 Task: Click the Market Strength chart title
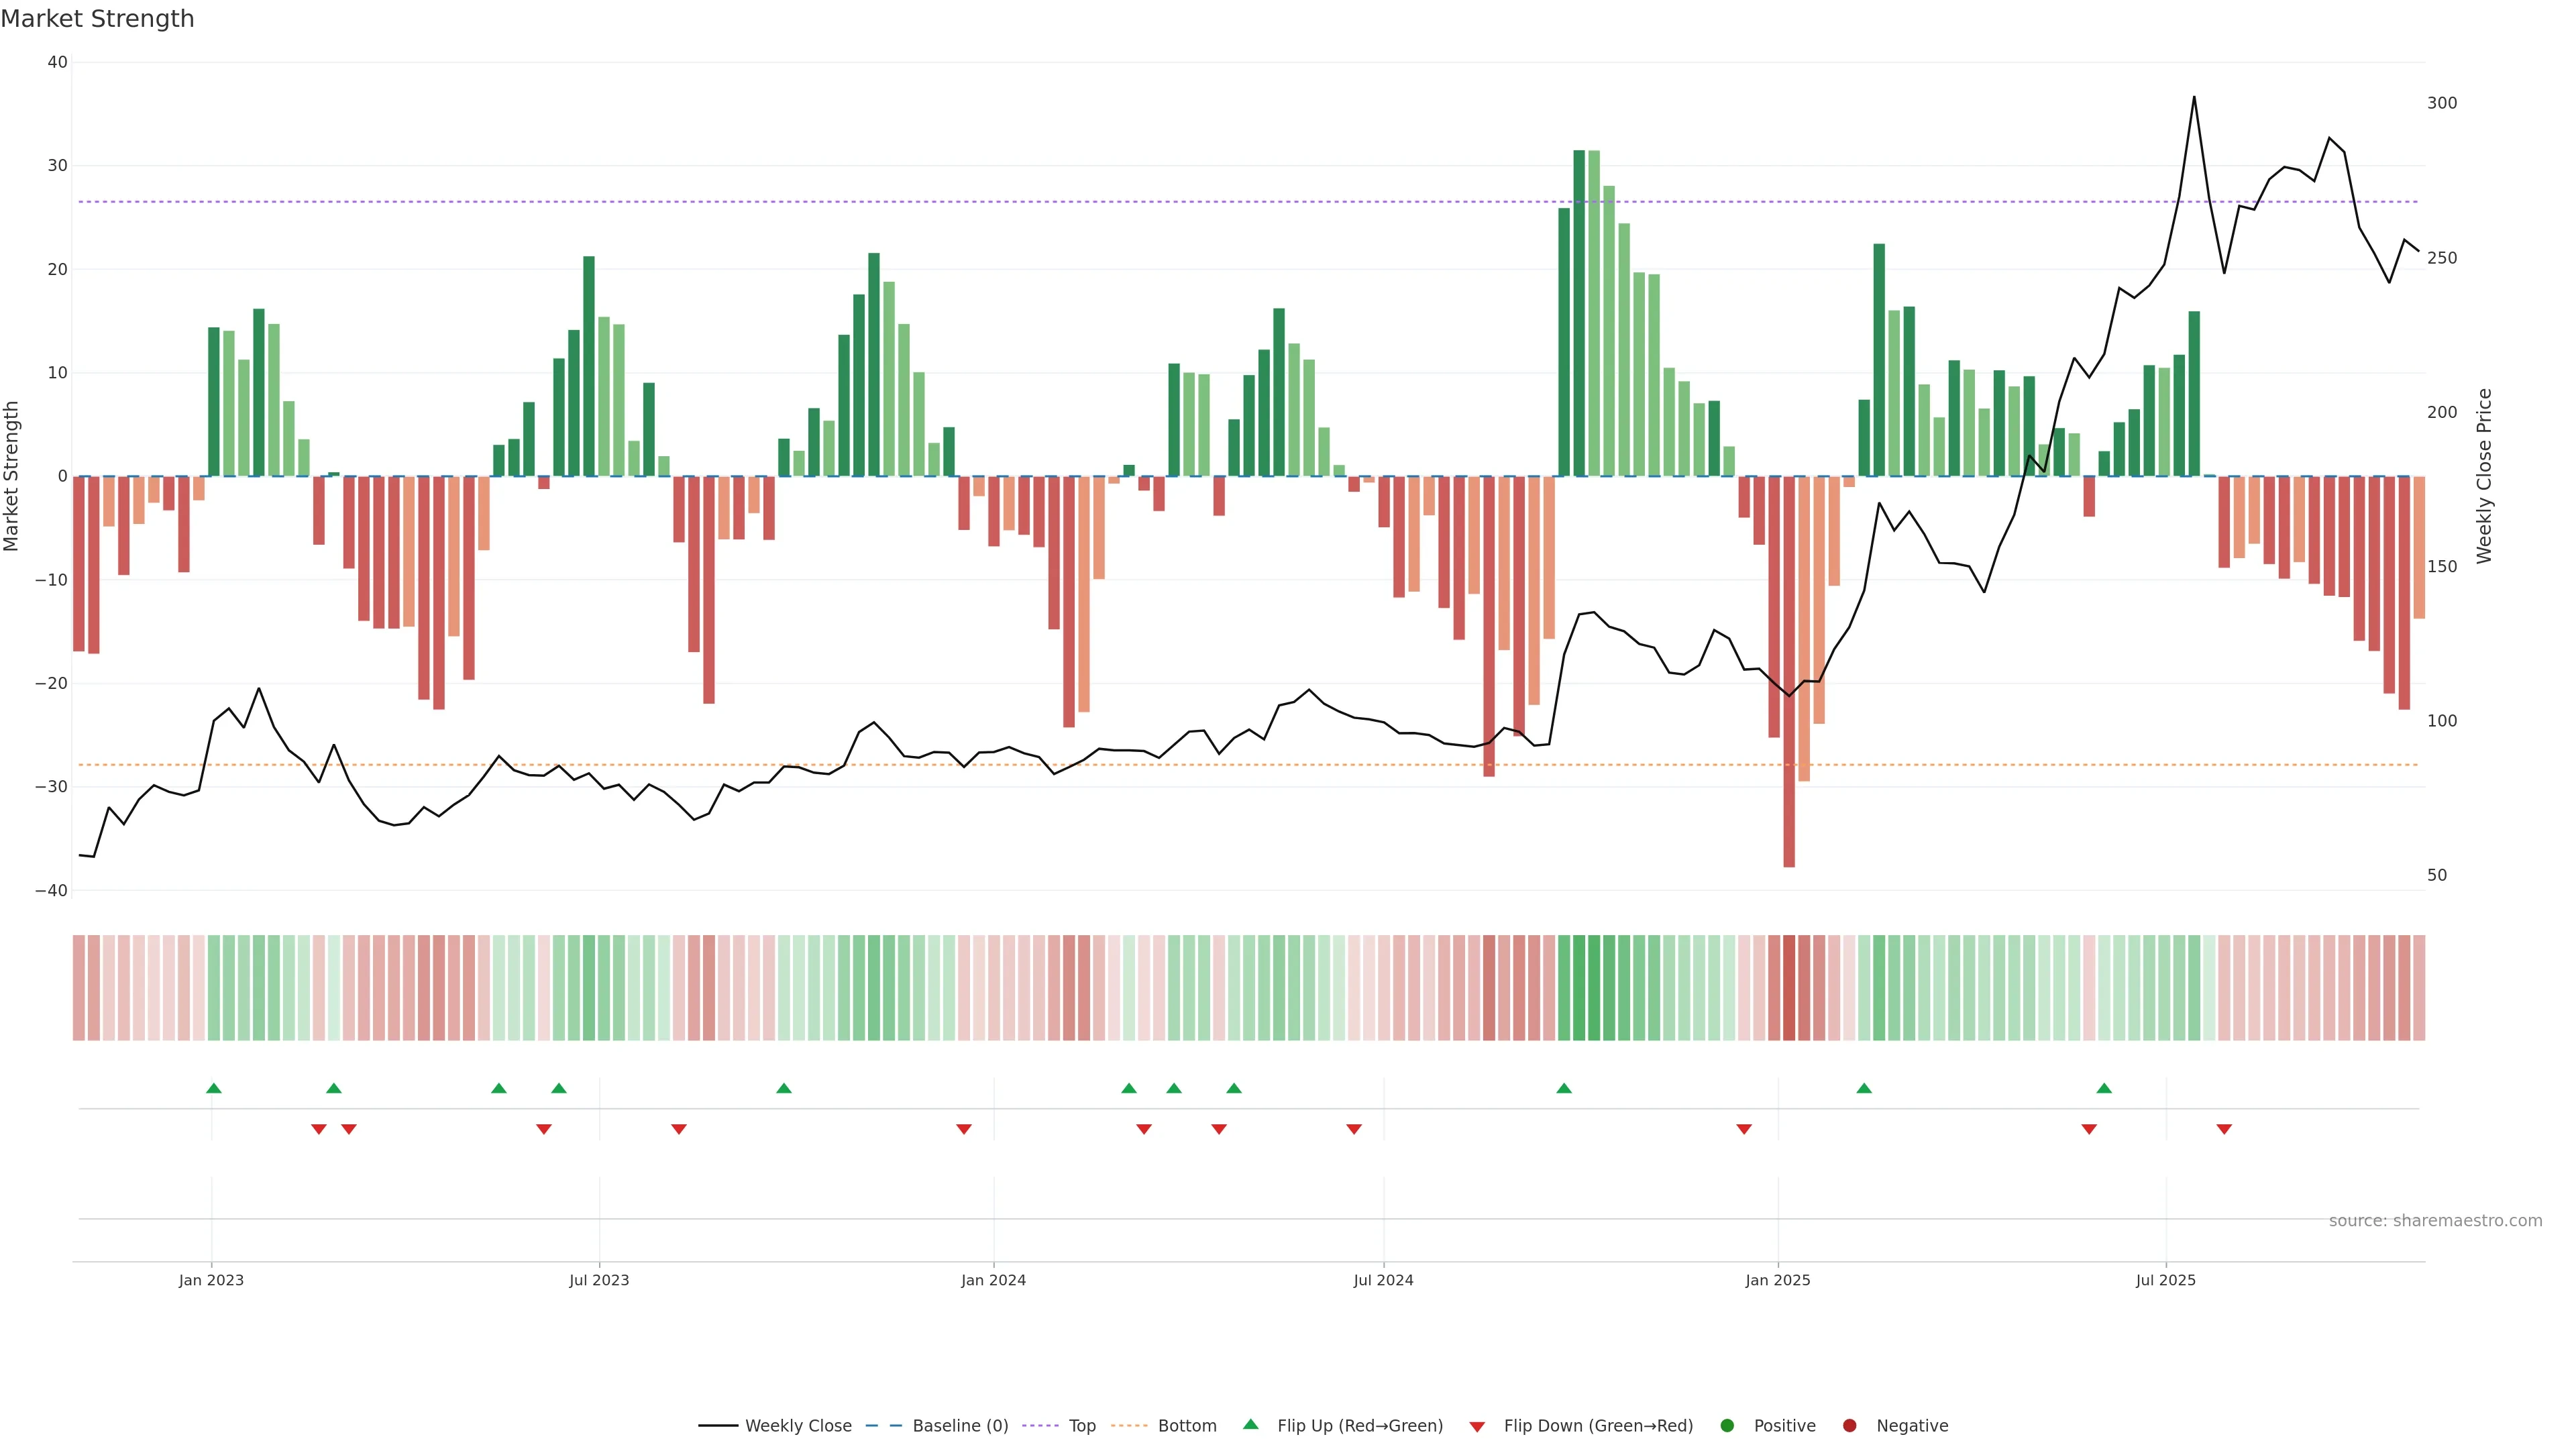[97, 19]
